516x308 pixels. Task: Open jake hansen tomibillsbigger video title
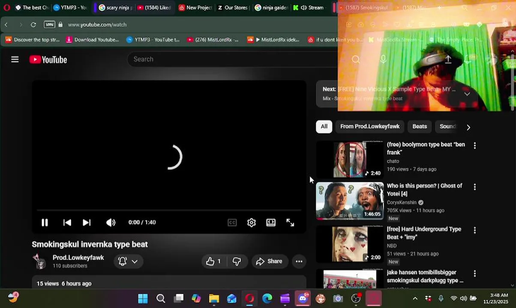point(425,276)
